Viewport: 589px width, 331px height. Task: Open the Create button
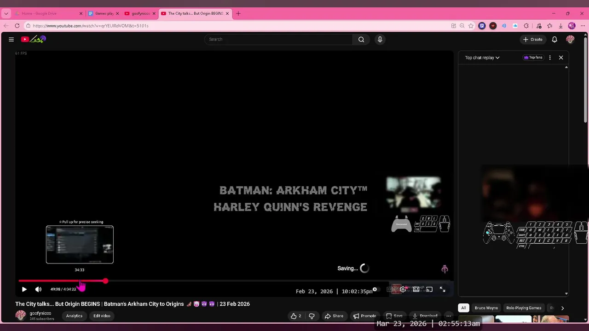[x=532, y=40]
